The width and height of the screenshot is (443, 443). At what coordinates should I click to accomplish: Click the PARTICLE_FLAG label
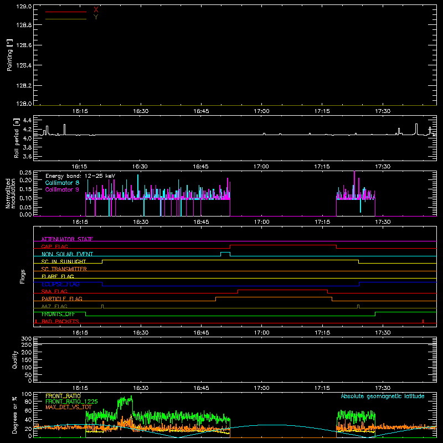[x=62, y=298]
